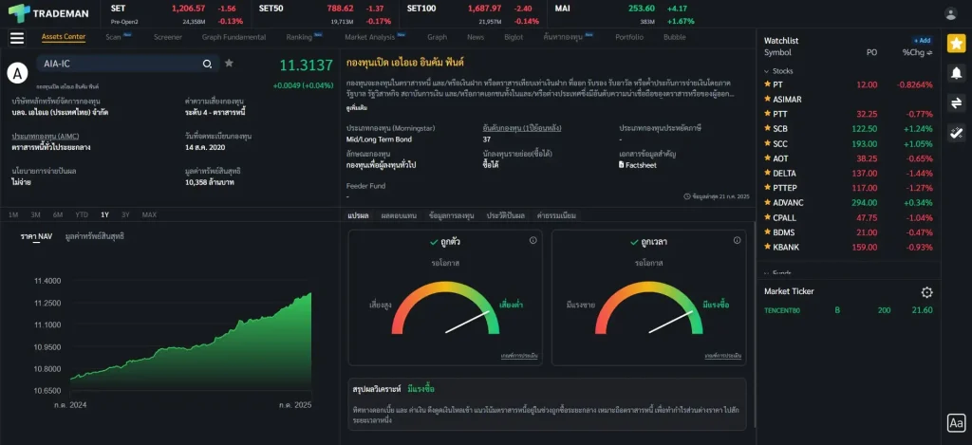Toggle star for KBANK in watchlist
This screenshot has height=445, width=972.
[x=767, y=248]
